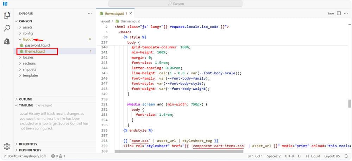
Task: Click the problem count badge beside theme.liquid
Action: 91,52
